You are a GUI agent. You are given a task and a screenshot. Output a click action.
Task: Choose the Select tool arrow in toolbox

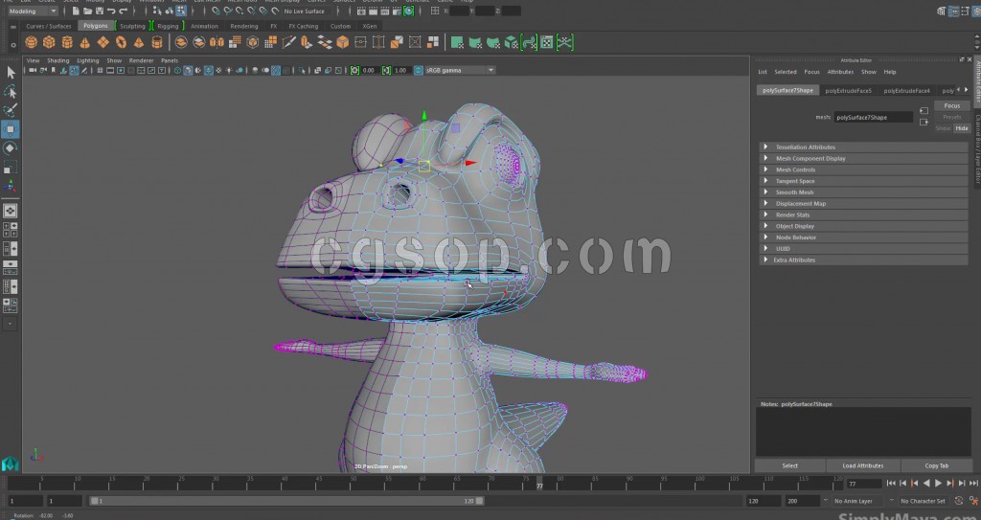click(x=11, y=73)
